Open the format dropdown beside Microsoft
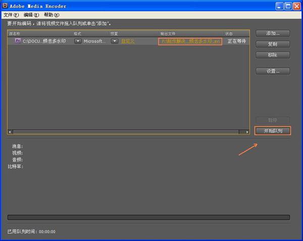Screen dimensions: 303x241 pos(78,41)
